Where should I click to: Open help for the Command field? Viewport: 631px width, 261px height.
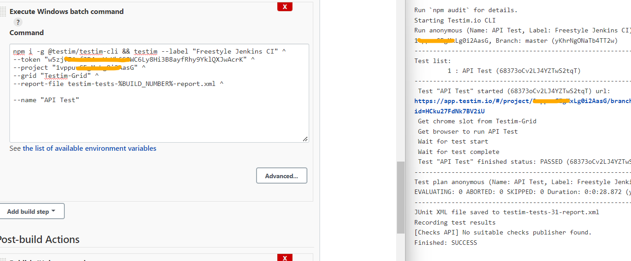click(18, 22)
